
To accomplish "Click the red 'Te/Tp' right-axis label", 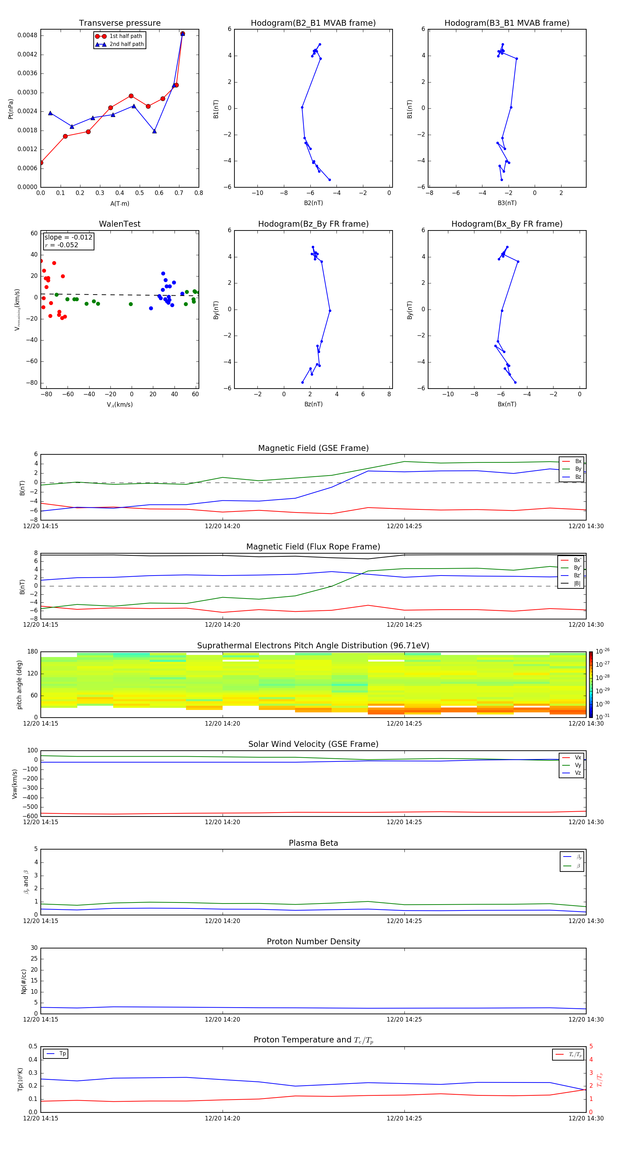I will [x=600, y=1080].
